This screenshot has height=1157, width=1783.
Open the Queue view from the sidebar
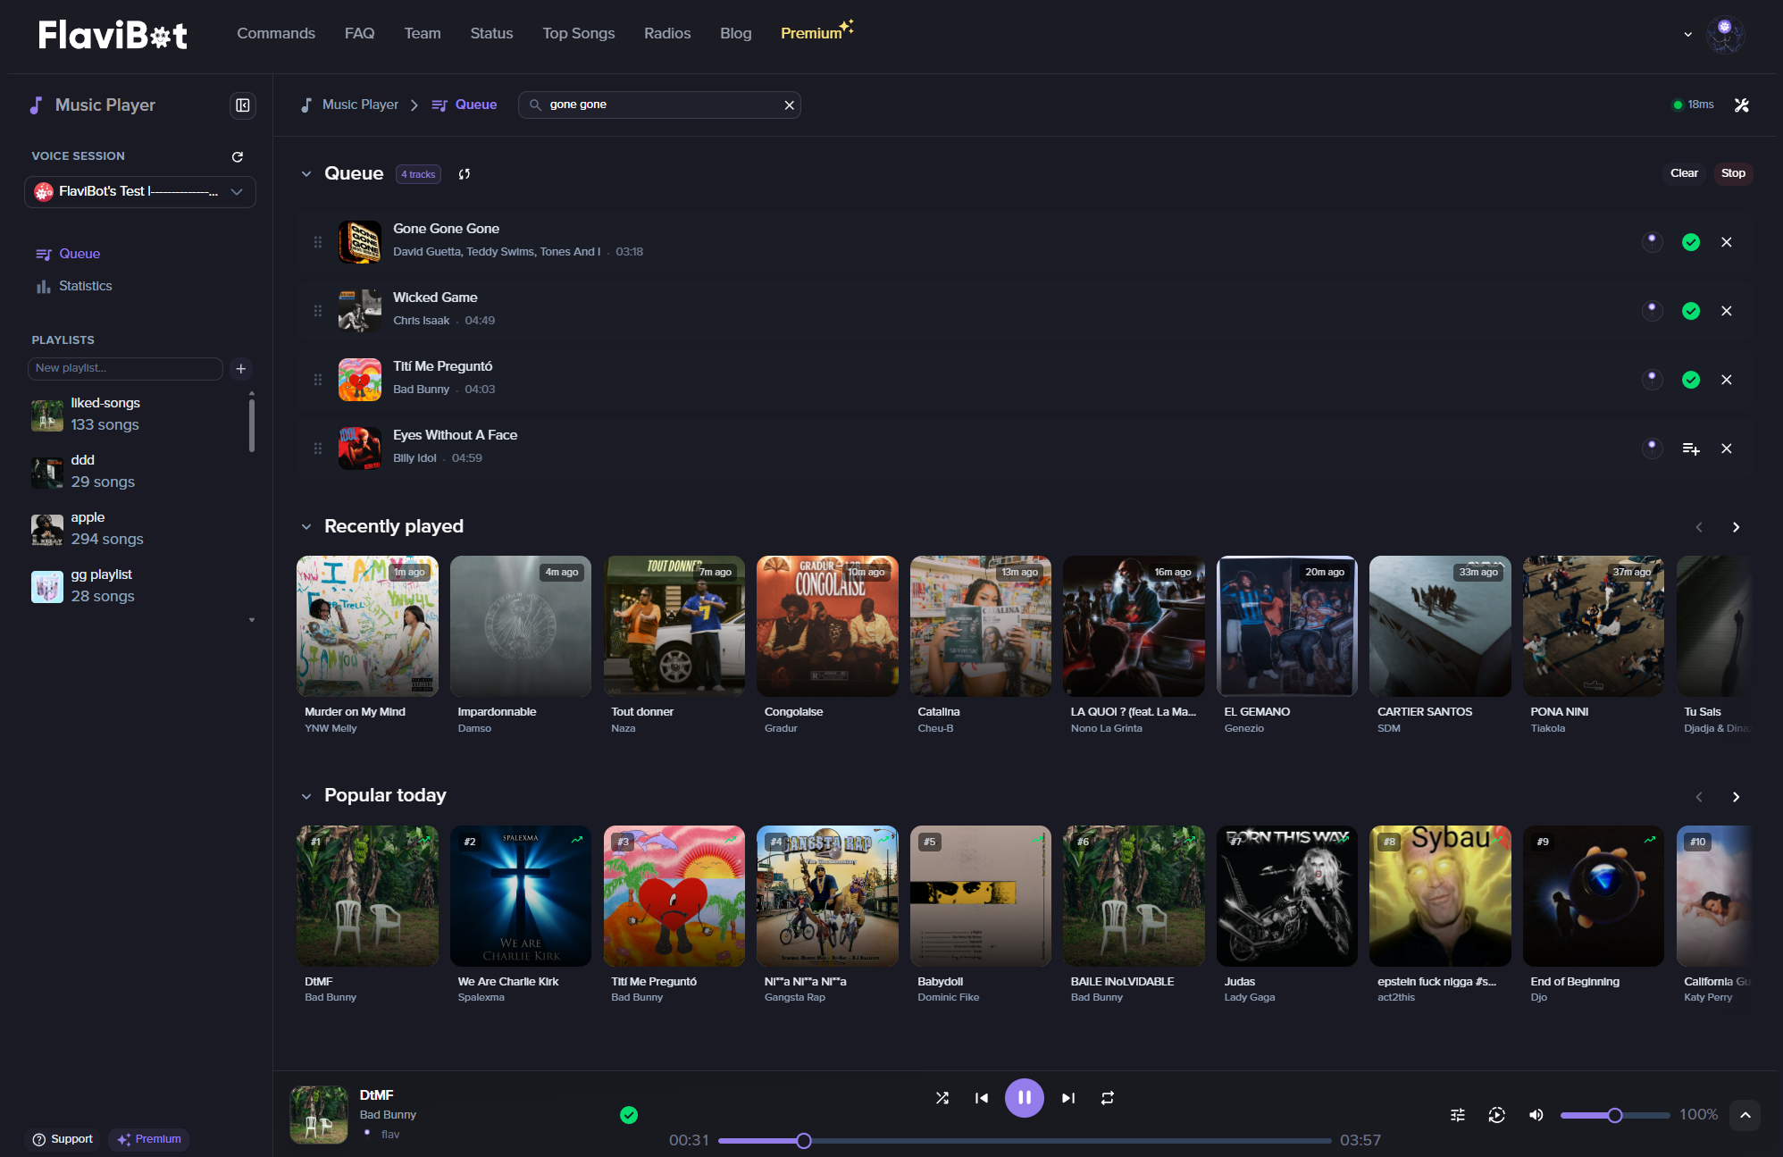pyautogui.click(x=79, y=254)
